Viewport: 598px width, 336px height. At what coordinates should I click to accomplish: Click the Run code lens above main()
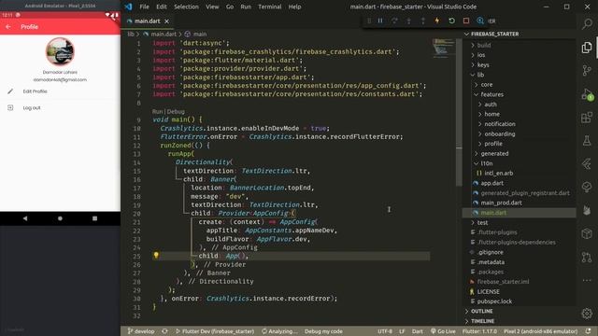click(157, 112)
